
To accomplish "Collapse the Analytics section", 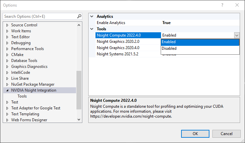I will 92,16.
